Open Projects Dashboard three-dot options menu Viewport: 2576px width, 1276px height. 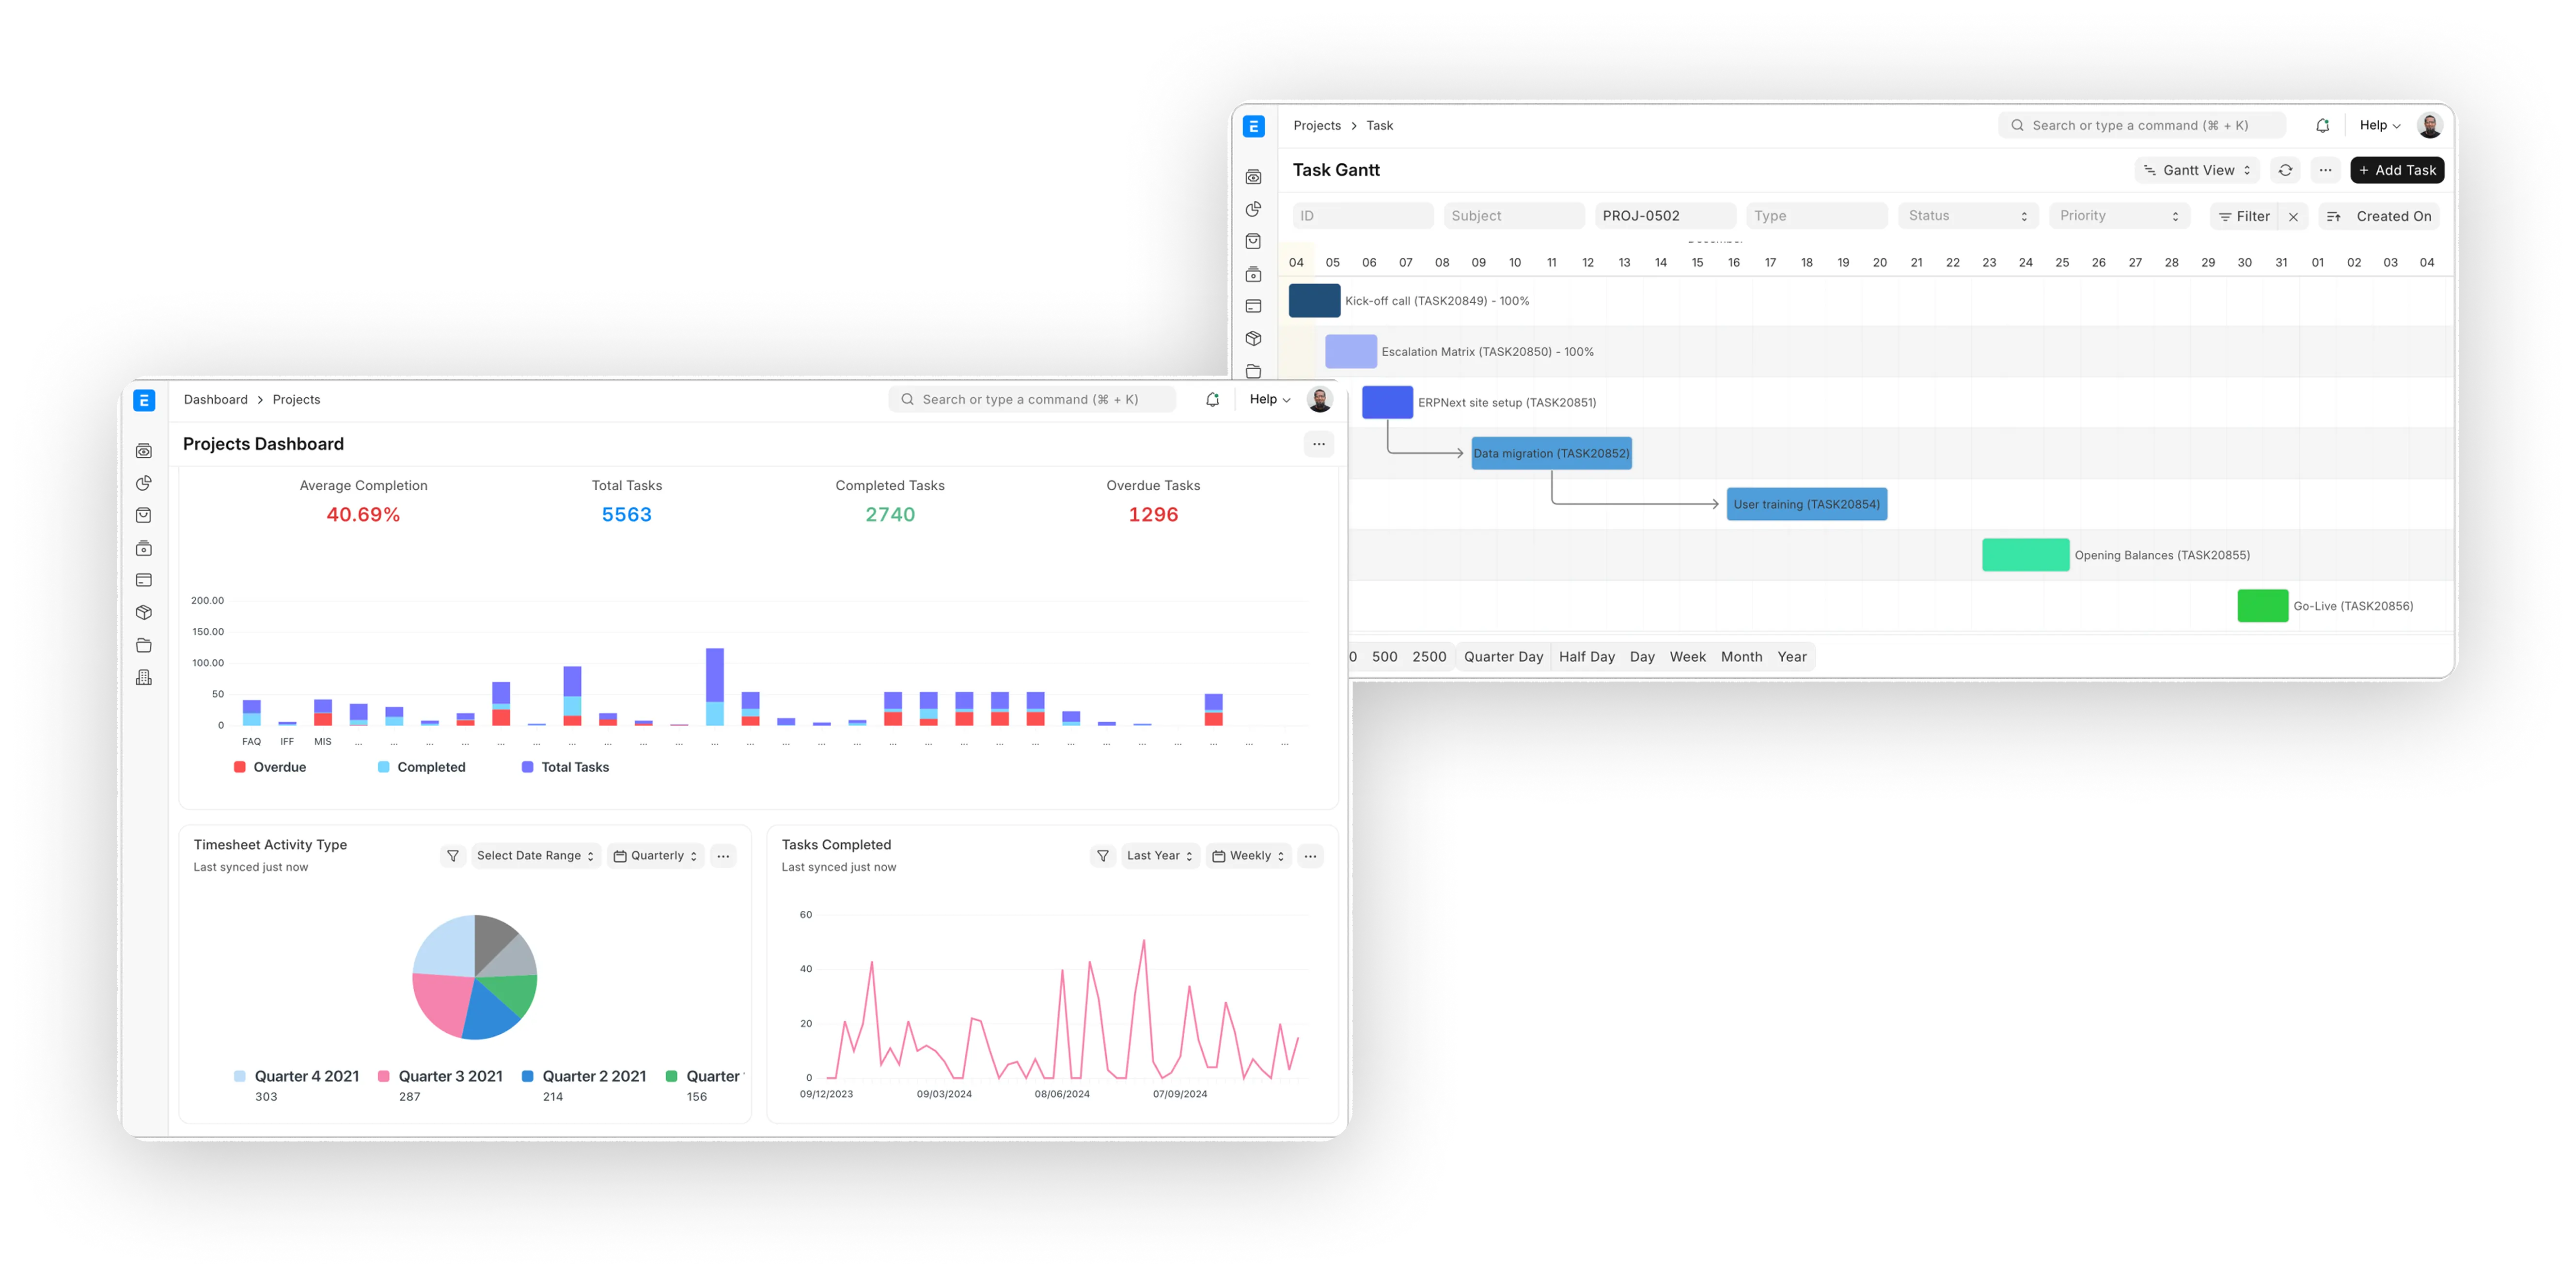coord(1318,444)
